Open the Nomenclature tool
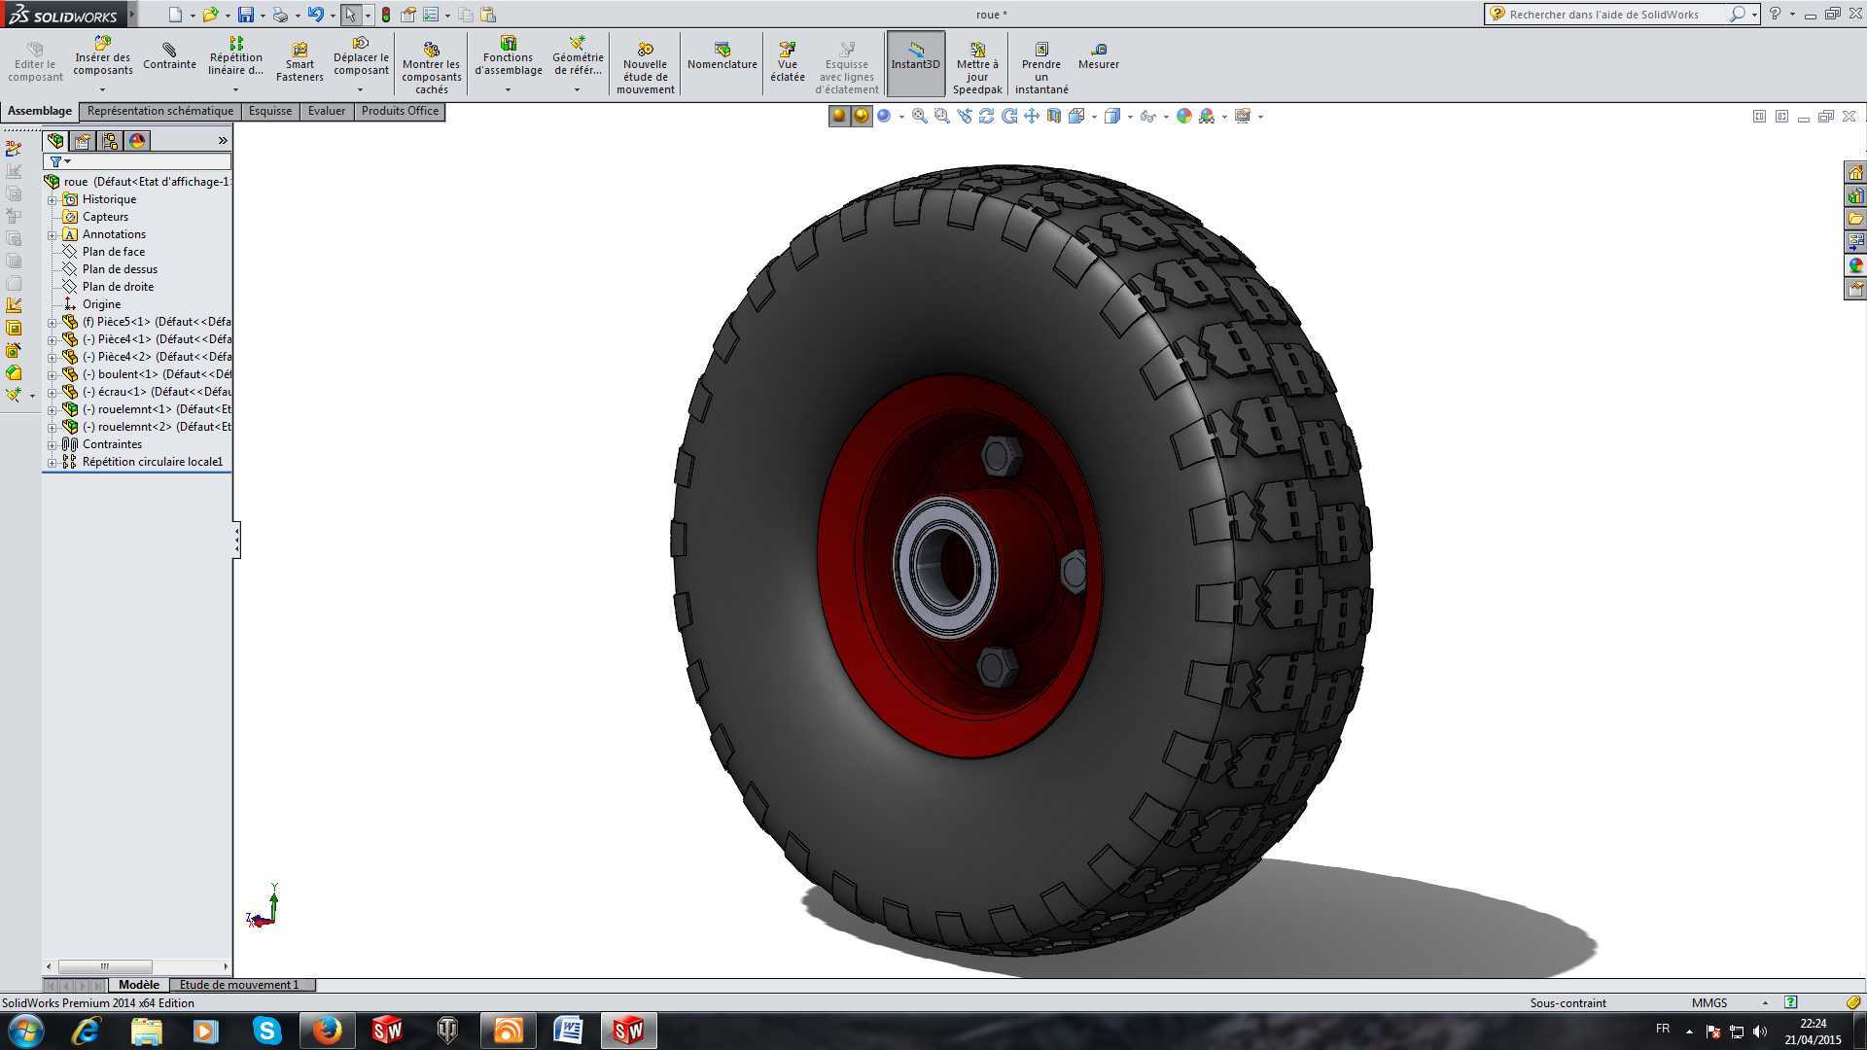 point(722,56)
